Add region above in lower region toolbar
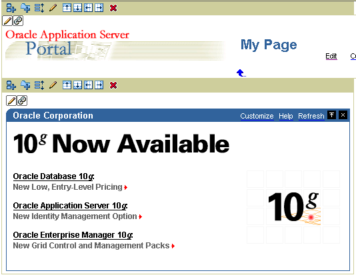 tap(67, 85)
